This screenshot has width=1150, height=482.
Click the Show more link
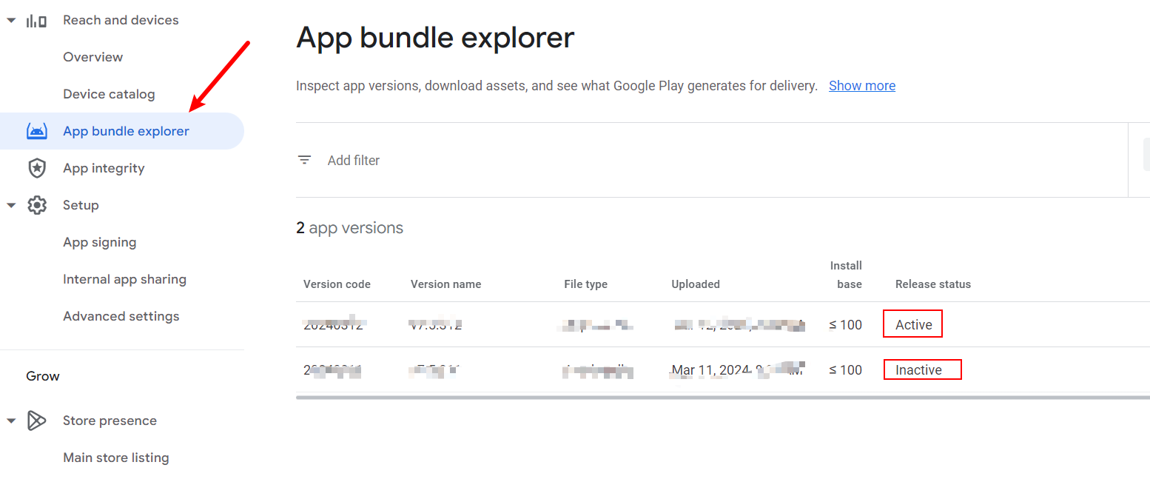[x=862, y=86]
